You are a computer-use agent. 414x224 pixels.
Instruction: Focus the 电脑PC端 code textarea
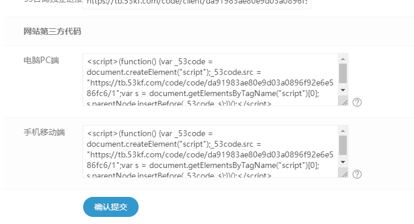click(x=211, y=80)
